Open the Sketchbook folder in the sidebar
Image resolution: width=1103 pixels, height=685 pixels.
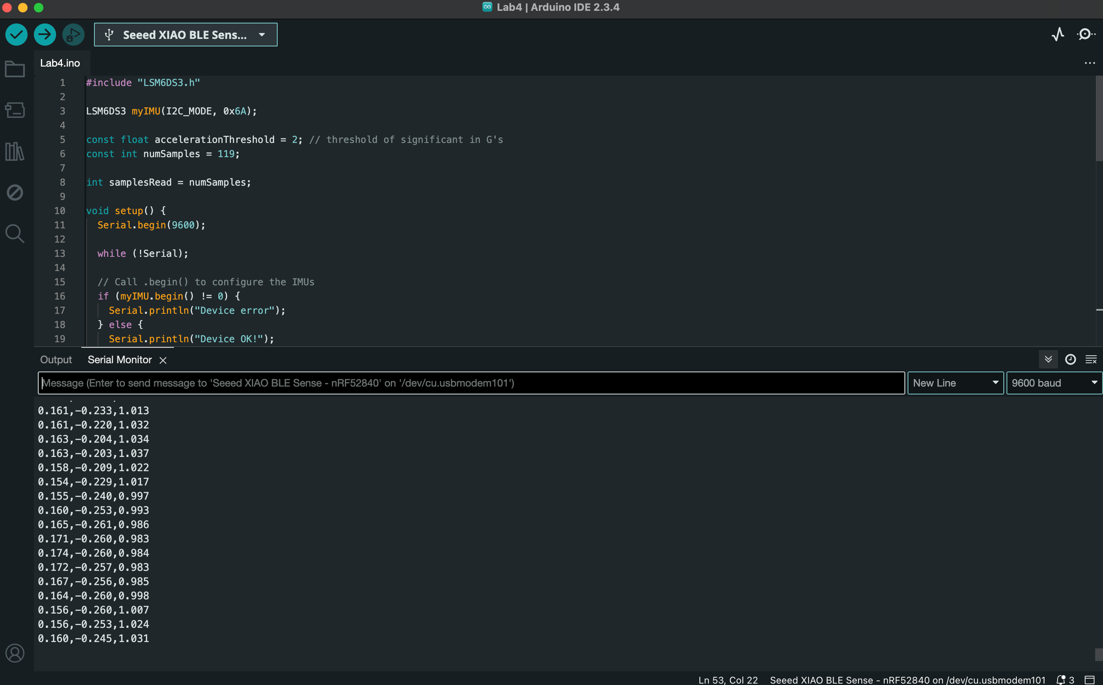tap(14, 69)
